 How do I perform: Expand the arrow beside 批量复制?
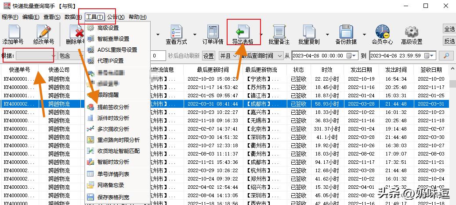tap(327, 35)
